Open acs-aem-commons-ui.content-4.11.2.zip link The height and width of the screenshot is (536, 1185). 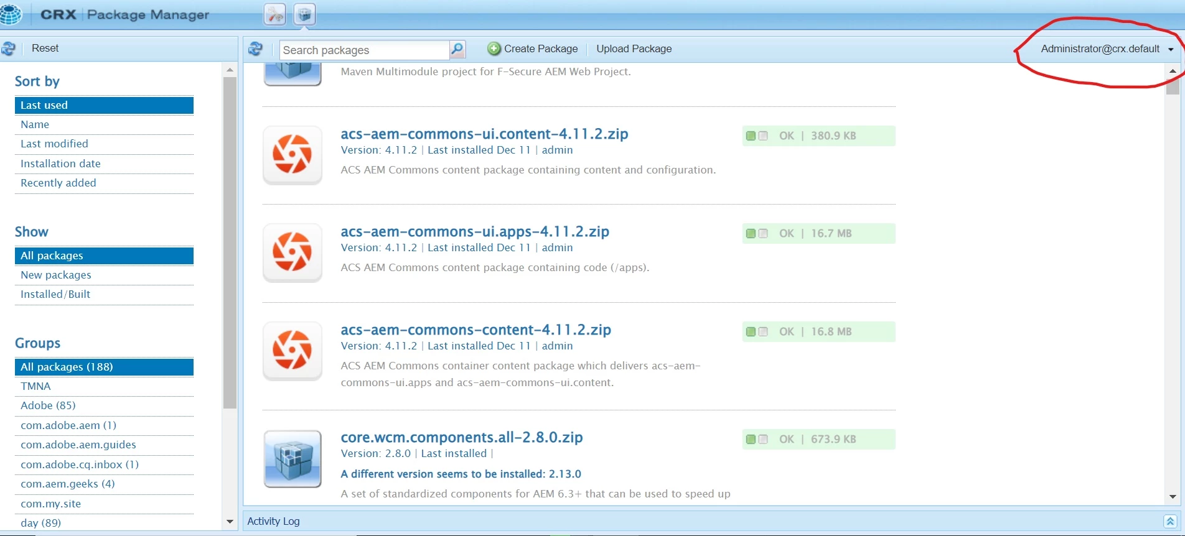(484, 134)
